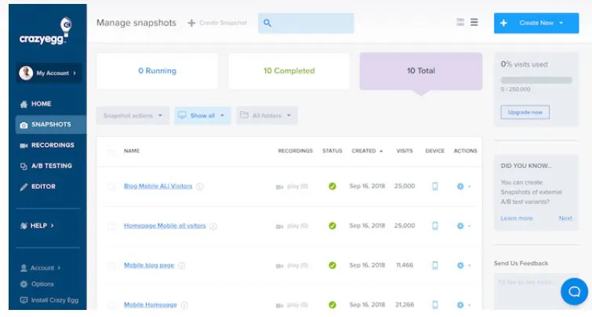Open Mobile Homepage snapshot link

[x=151, y=305]
